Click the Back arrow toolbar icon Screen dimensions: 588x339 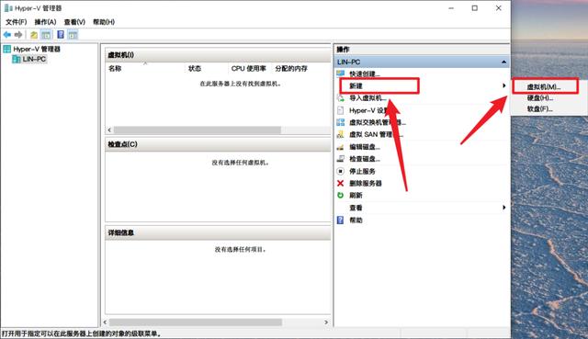coord(7,35)
